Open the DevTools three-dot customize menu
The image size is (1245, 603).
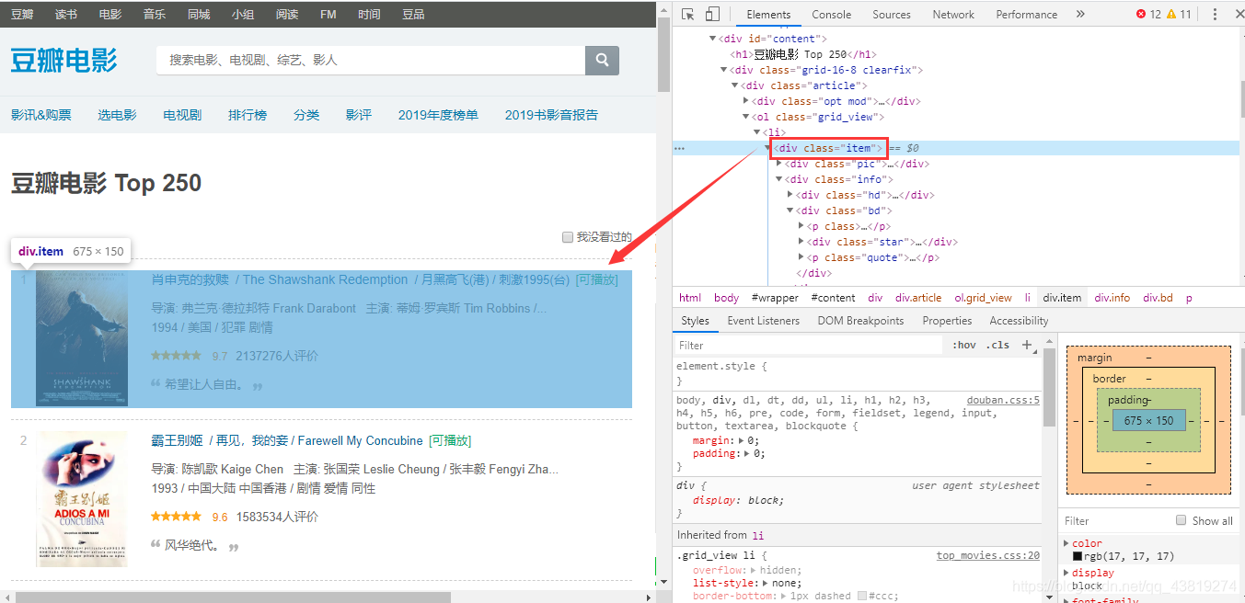[1213, 14]
